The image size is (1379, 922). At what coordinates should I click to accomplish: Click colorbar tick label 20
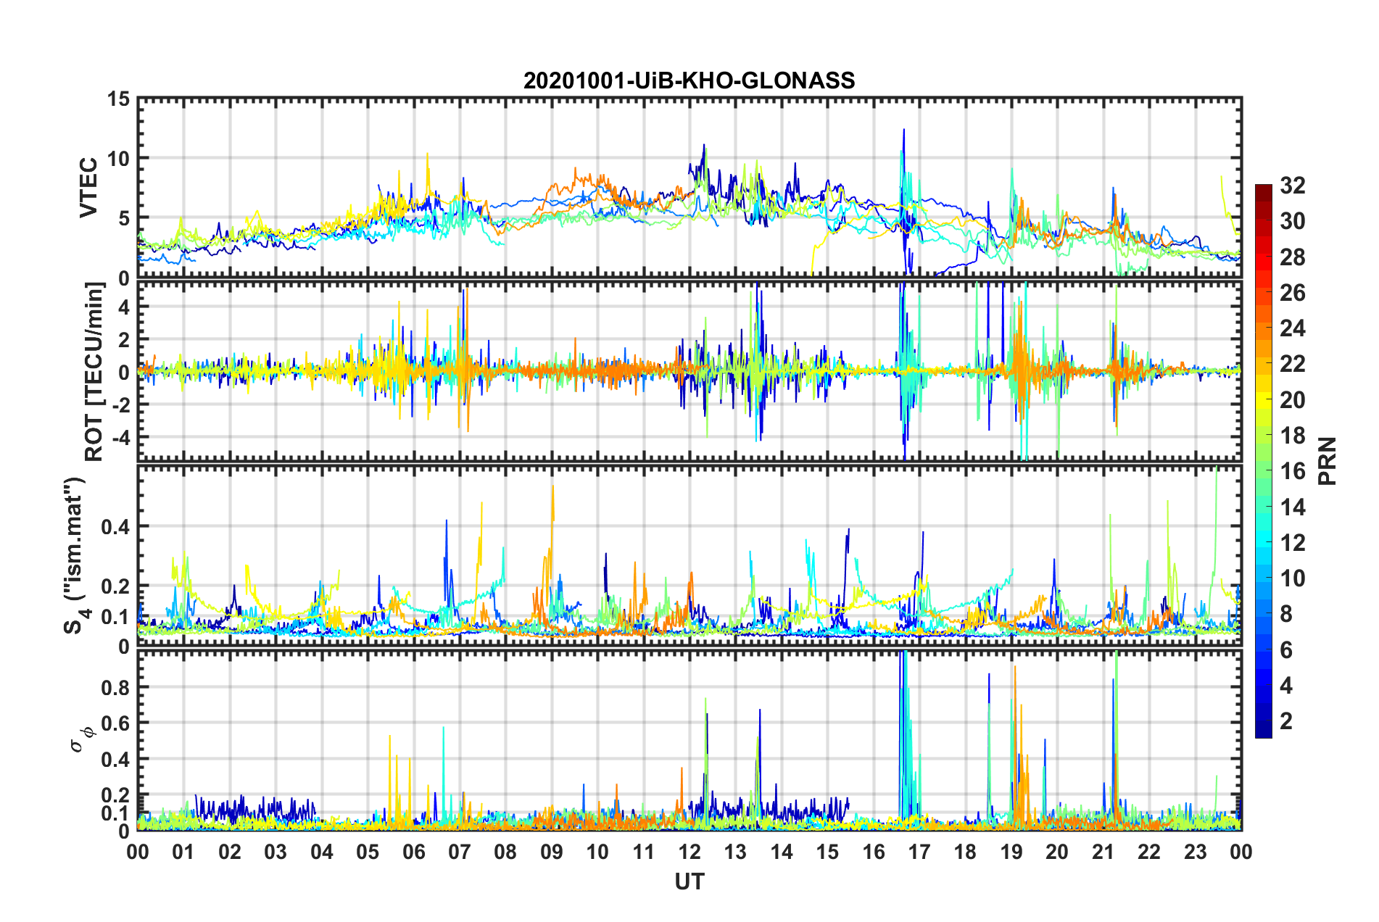[1292, 400]
